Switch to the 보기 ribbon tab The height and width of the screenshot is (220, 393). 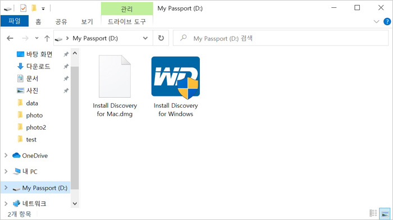pos(87,21)
